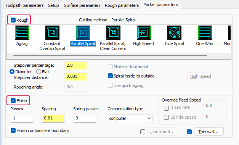Open the Setup tab
Screen dimensions: 239x145
tap(53, 5)
